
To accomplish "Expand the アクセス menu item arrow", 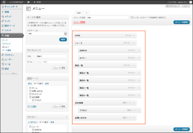I will [139, 110].
